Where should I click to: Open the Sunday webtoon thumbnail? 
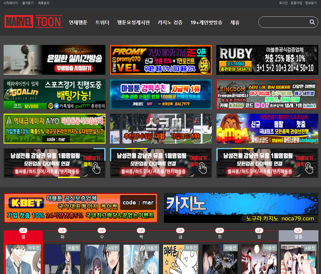(x=259, y=259)
